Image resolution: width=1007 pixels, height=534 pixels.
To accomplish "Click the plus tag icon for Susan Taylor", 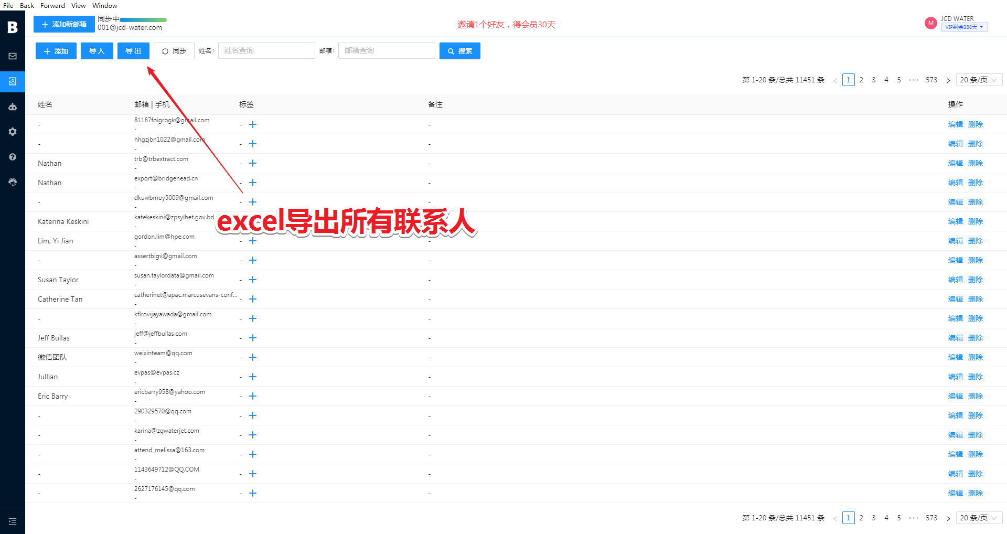I will (x=253, y=280).
